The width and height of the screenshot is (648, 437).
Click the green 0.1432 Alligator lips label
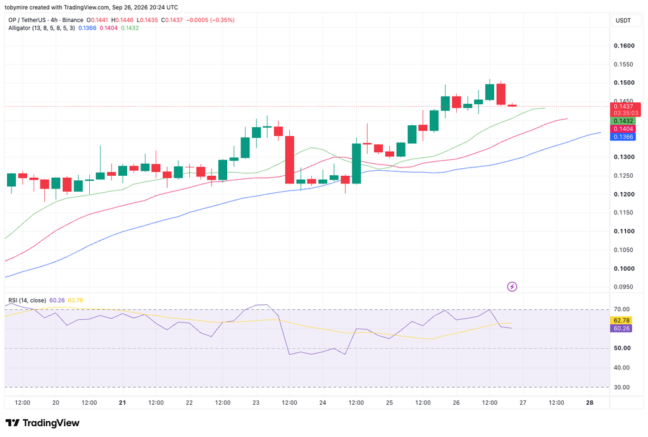[623, 121]
